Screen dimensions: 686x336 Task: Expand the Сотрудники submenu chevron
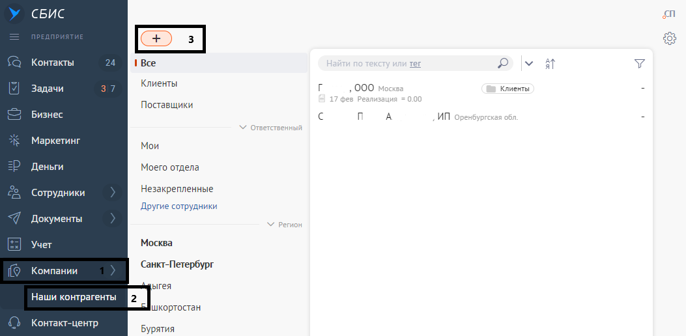113,193
